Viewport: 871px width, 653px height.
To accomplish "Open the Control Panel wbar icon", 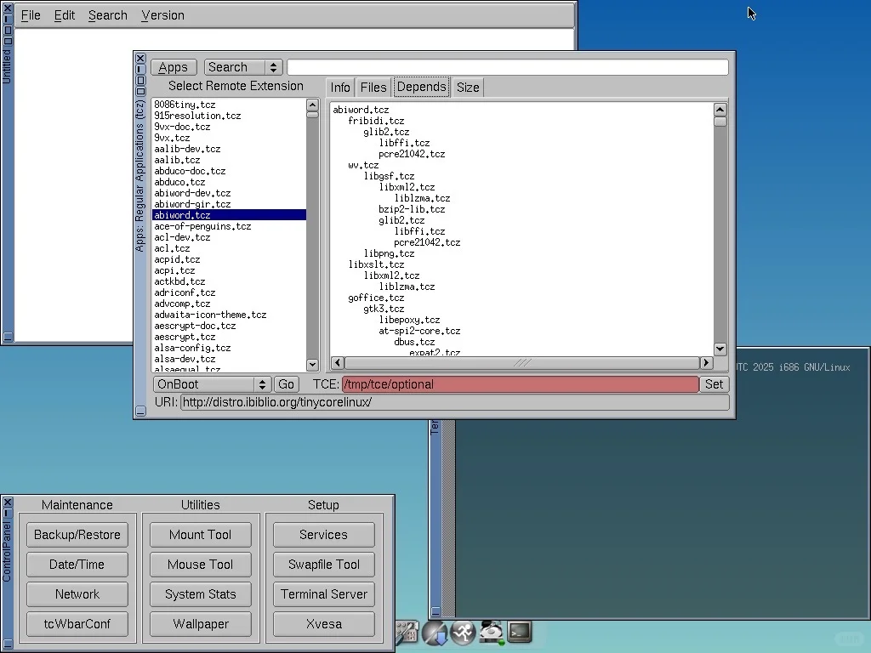I will pos(407,633).
